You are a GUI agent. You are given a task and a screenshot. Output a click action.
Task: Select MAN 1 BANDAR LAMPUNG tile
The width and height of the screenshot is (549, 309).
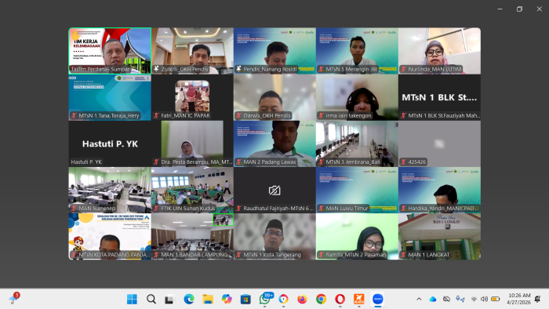(x=192, y=236)
